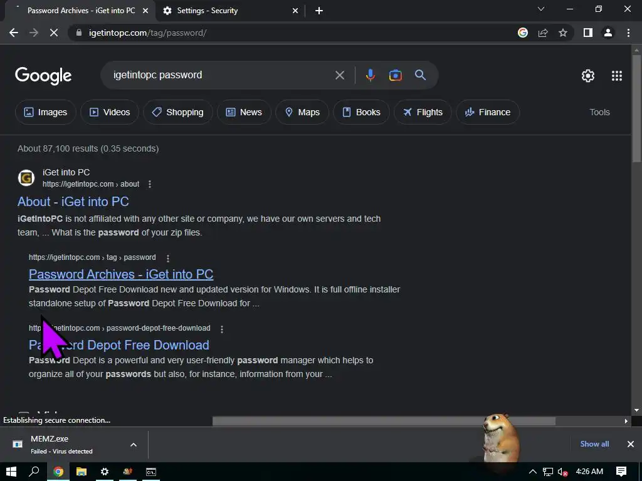Click the forward navigation arrow
Viewport: 642px width, 481px height.
pyautogui.click(x=34, y=33)
